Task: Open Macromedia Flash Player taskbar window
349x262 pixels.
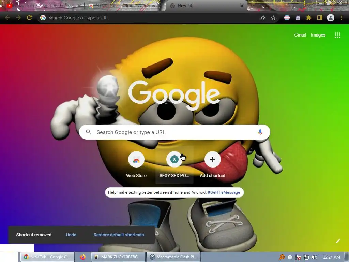Action: coord(173,257)
